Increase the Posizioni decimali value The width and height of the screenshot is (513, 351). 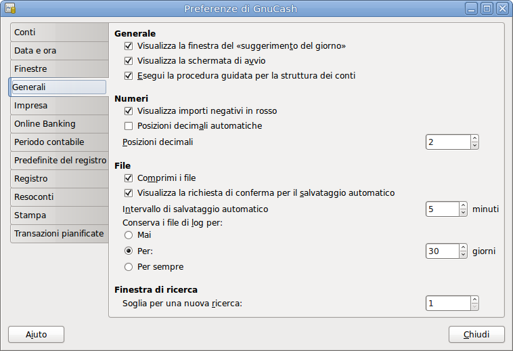[x=474, y=139]
